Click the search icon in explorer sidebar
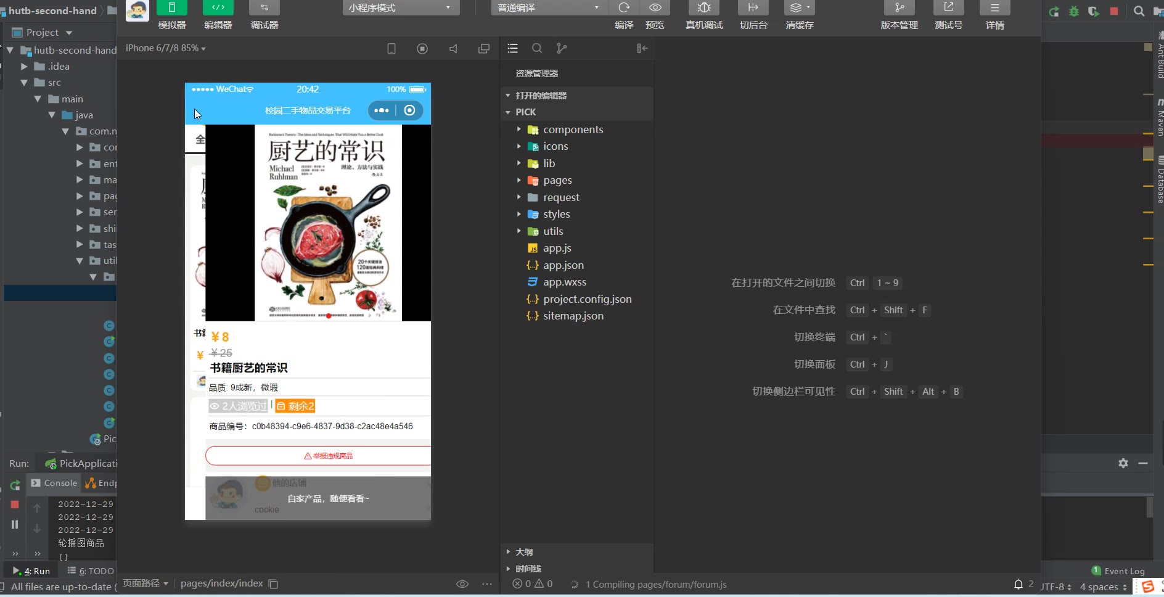1164x597 pixels. (x=537, y=48)
